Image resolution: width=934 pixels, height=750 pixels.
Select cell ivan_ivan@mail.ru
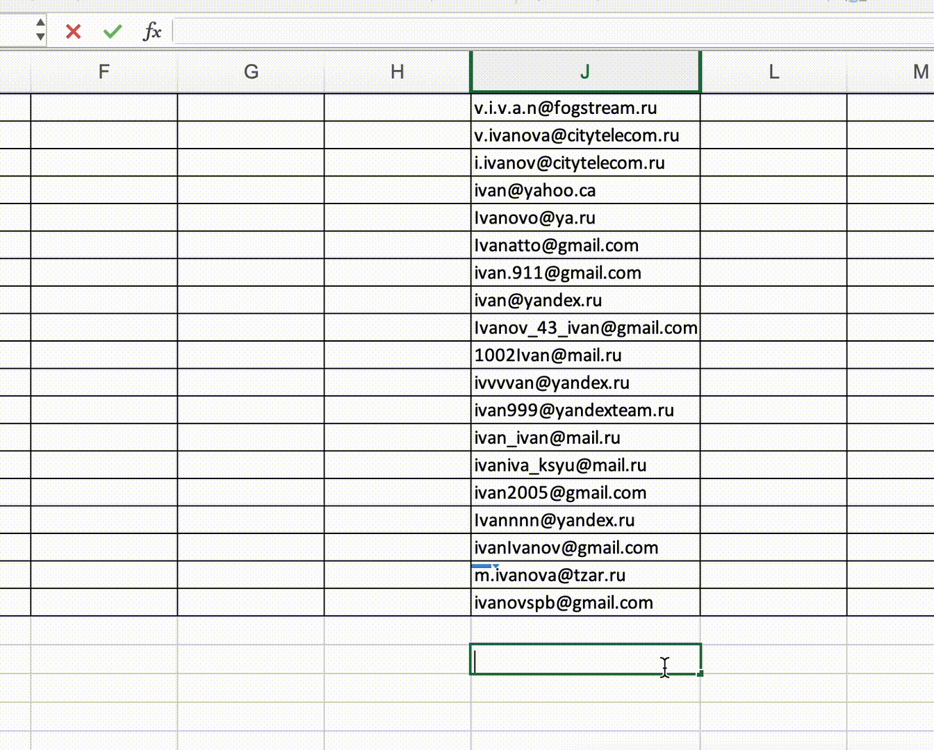pyautogui.click(x=585, y=437)
